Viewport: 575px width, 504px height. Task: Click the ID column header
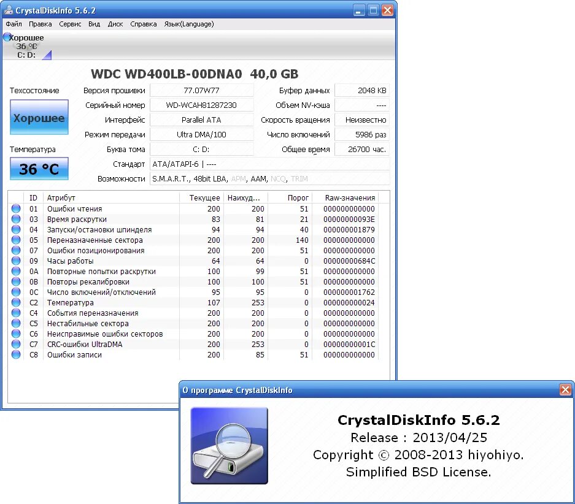click(33, 198)
